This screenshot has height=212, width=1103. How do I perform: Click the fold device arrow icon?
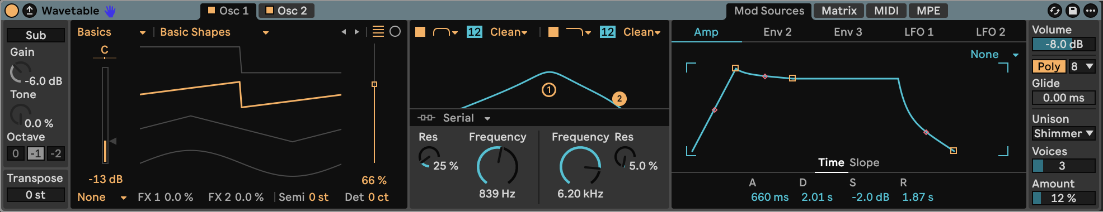[x=29, y=11]
